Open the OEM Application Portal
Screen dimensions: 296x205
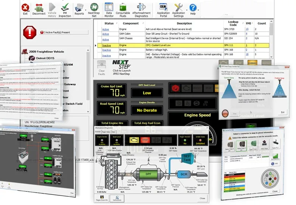click(163, 10)
